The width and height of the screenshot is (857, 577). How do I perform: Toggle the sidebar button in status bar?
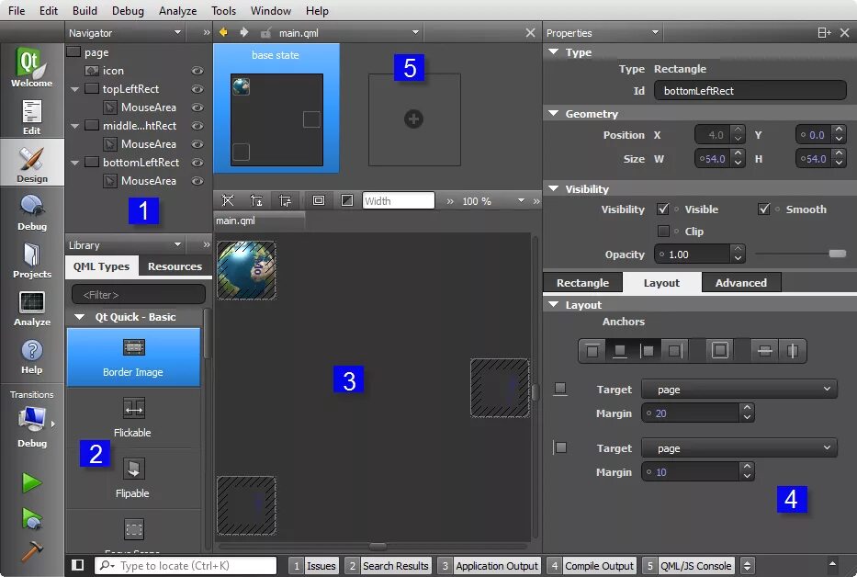click(77, 565)
